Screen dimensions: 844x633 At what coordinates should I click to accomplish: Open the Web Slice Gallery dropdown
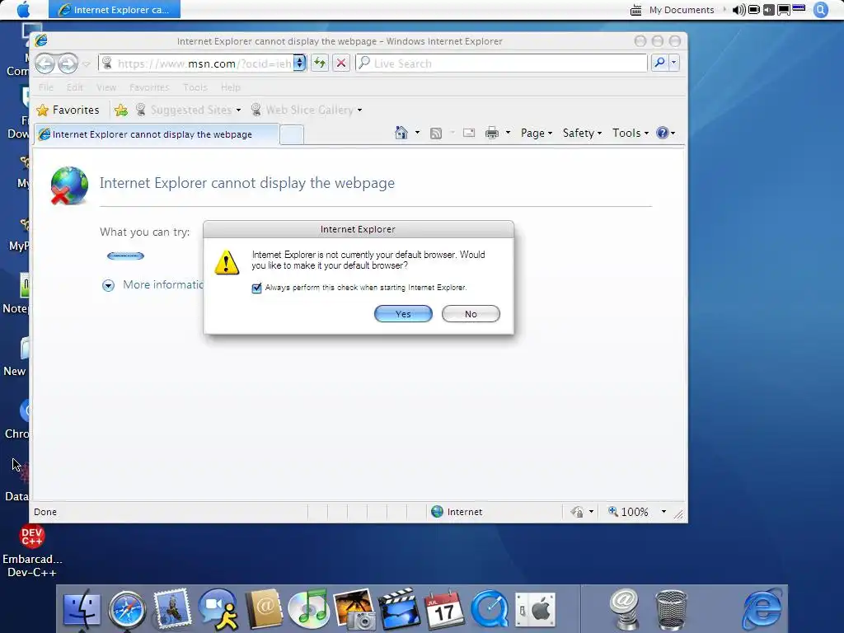pos(307,110)
